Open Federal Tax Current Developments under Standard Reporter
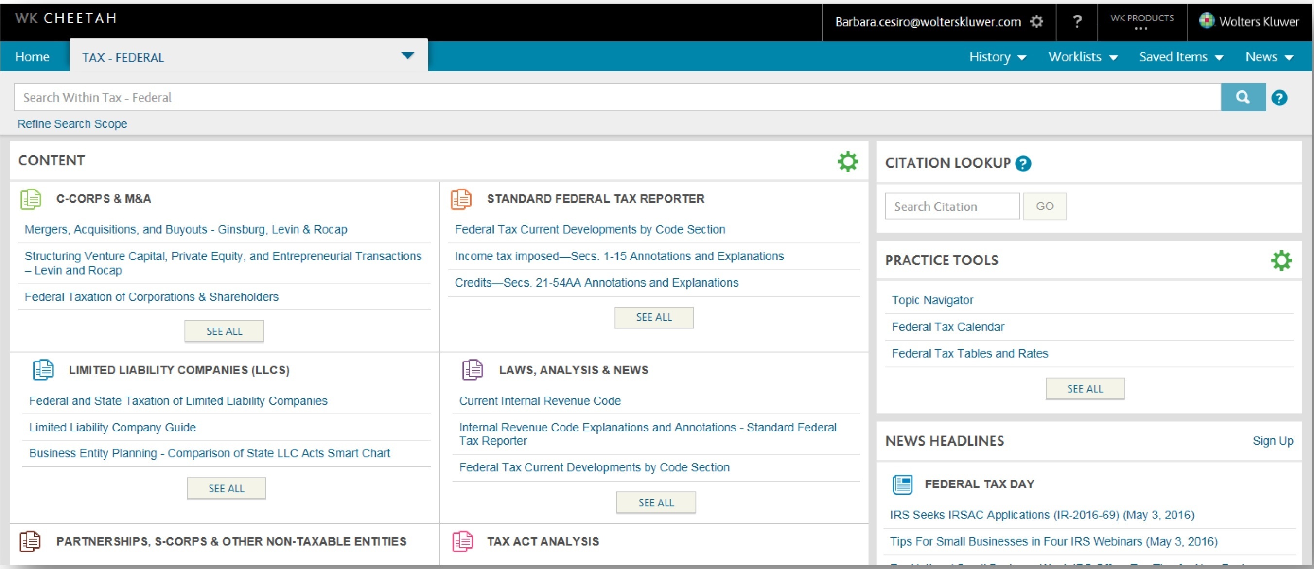Screen dimensions: 1314x569 point(590,229)
